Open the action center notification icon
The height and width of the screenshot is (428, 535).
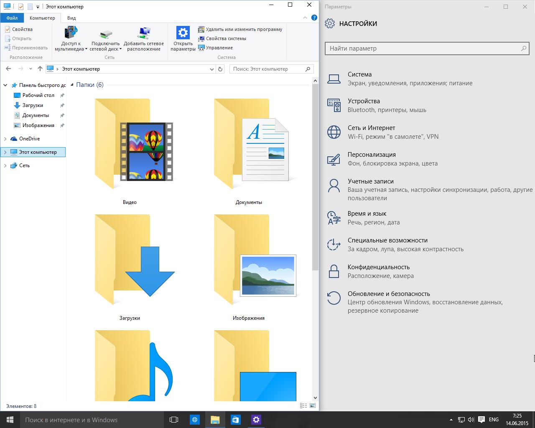pyautogui.click(x=481, y=420)
